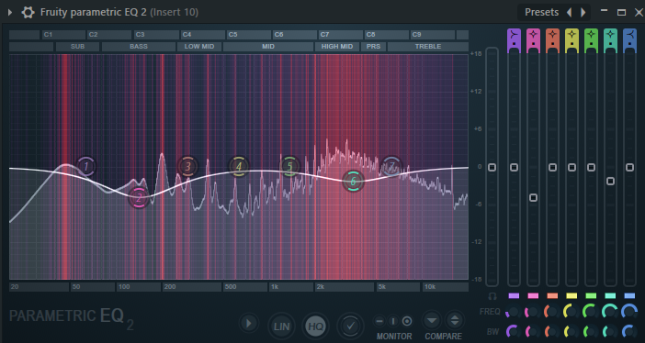The width and height of the screenshot is (645, 343).
Task: Click the green band 5 color swatch
Action: coord(591,295)
